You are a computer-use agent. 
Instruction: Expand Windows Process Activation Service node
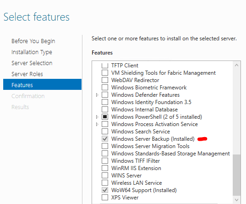click(x=97, y=124)
